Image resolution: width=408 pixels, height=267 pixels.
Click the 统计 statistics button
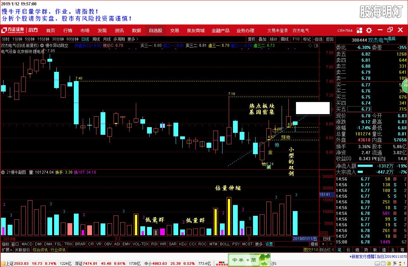pos(273,39)
